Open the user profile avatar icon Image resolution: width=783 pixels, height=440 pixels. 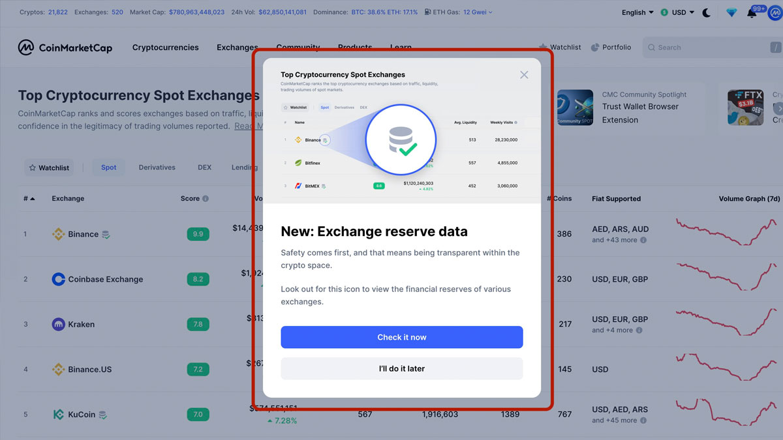click(x=775, y=12)
